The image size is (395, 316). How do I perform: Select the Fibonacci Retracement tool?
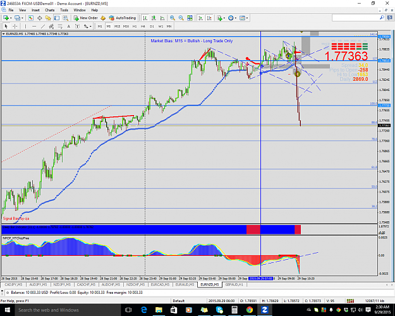coord(60,26)
